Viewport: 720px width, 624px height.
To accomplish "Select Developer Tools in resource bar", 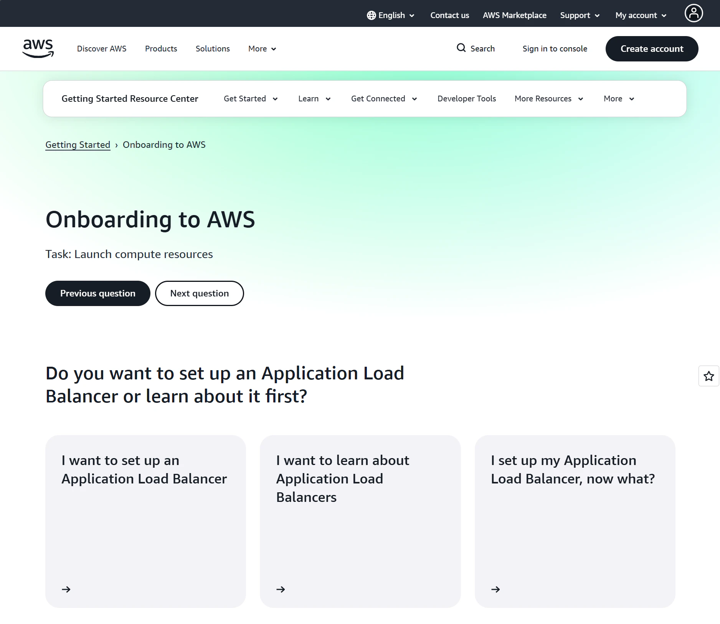I will point(467,99).
